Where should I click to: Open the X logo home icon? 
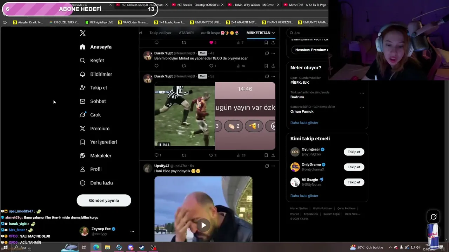point(83,33)
